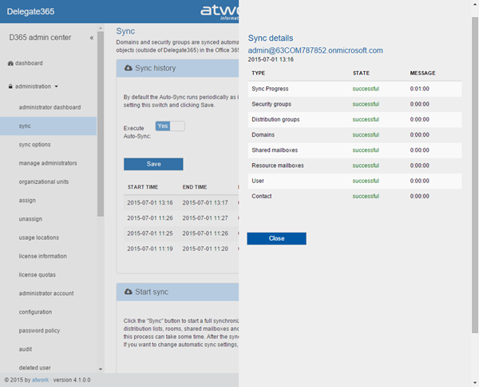The width and height of the screenshot is (479, 387).
Task: Click the Sync Progress row label
Action: coord(270,89)
